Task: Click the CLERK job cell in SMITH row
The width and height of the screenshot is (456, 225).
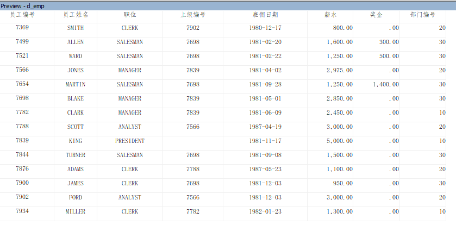Action: tap(130, 28)
